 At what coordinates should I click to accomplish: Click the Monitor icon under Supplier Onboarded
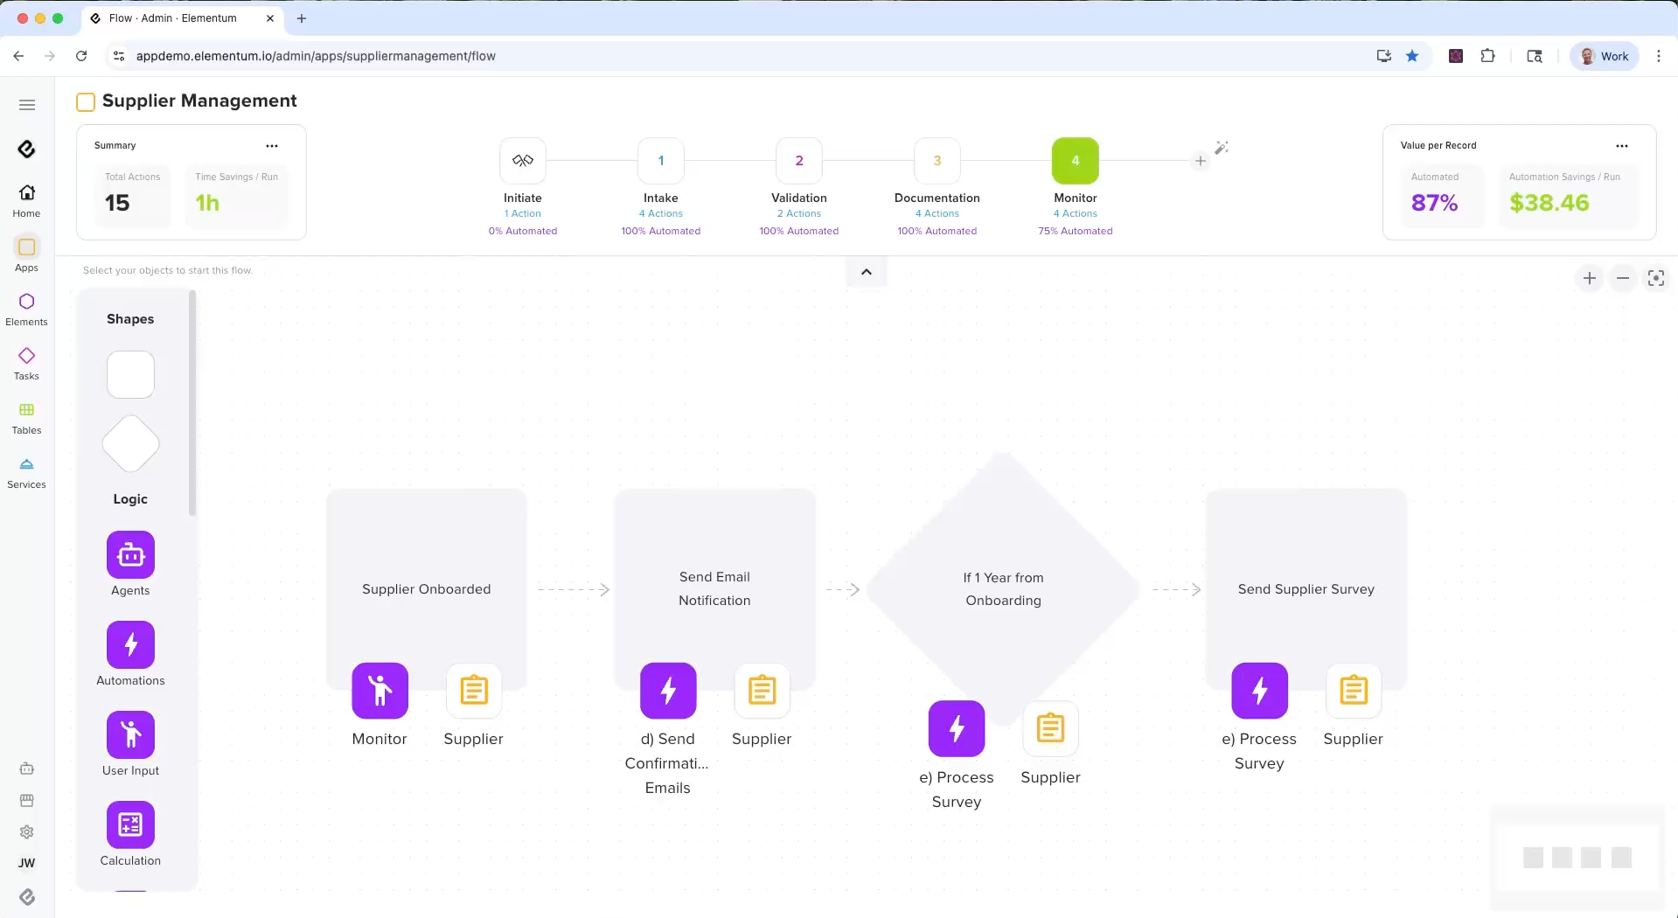click(379, 691)
